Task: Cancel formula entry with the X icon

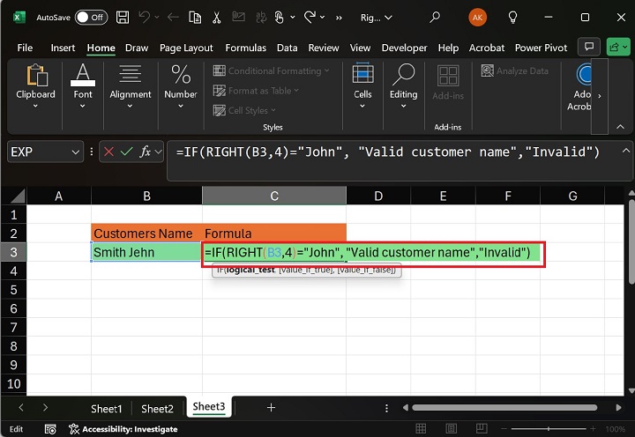Action: pyautogui.click(x=109, y=152)
